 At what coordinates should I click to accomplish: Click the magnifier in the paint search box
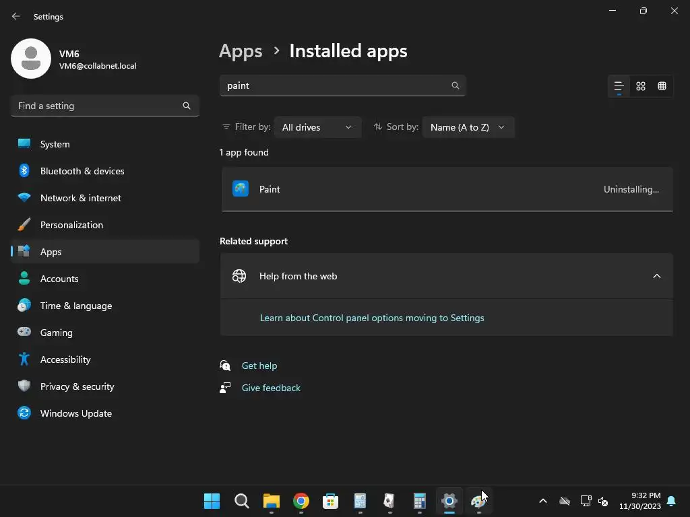(x=455, y=85)
